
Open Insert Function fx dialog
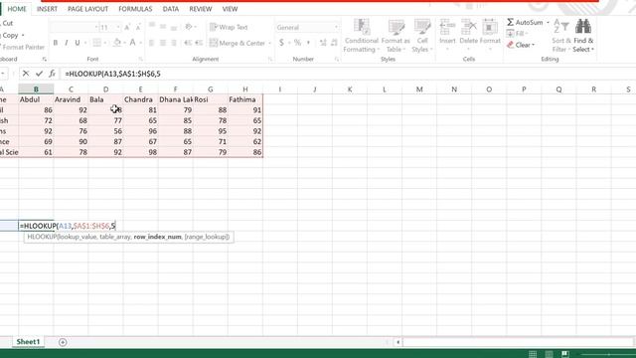[x=52, y=74]
